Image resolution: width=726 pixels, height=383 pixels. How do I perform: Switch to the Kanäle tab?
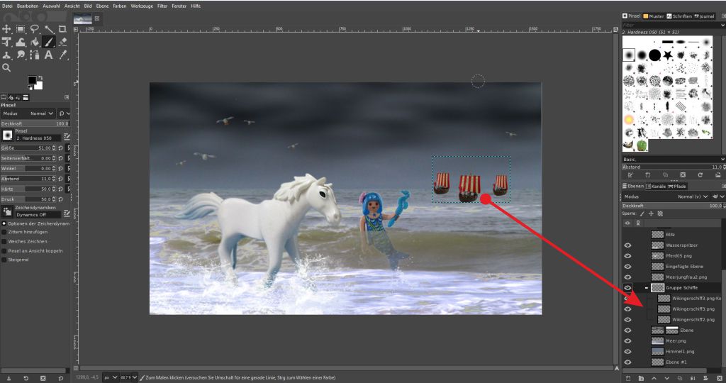(655, 186)
